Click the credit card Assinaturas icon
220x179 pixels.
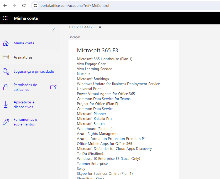coord(6,57)
